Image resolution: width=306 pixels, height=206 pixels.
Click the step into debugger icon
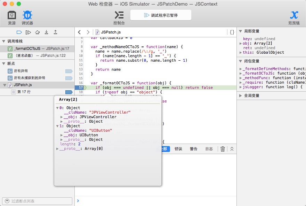tap(46, 32)
